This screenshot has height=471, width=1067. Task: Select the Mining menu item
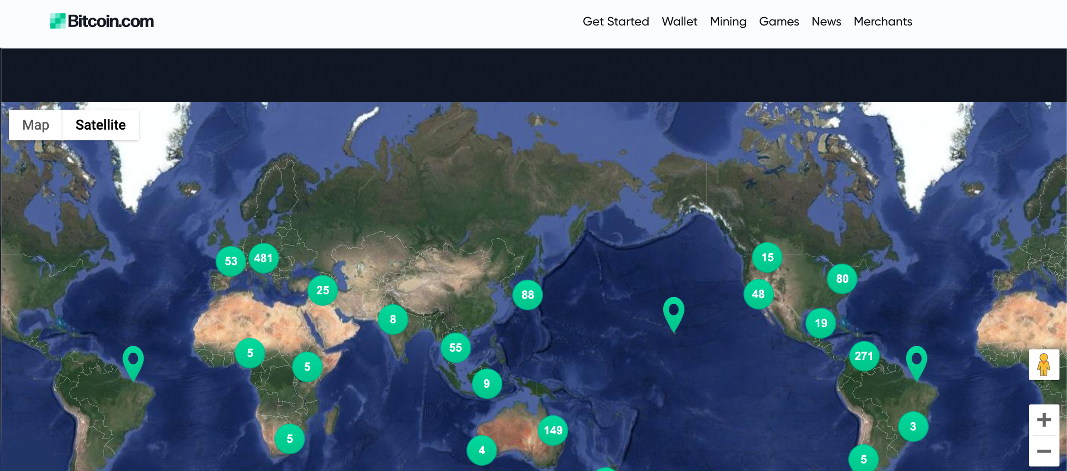click(x=727, y=21)
